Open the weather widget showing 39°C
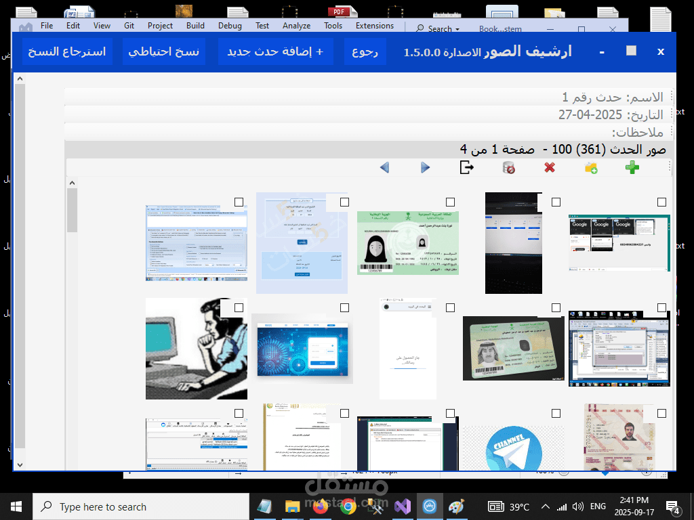The image size is (694, 520). [508, 506]
